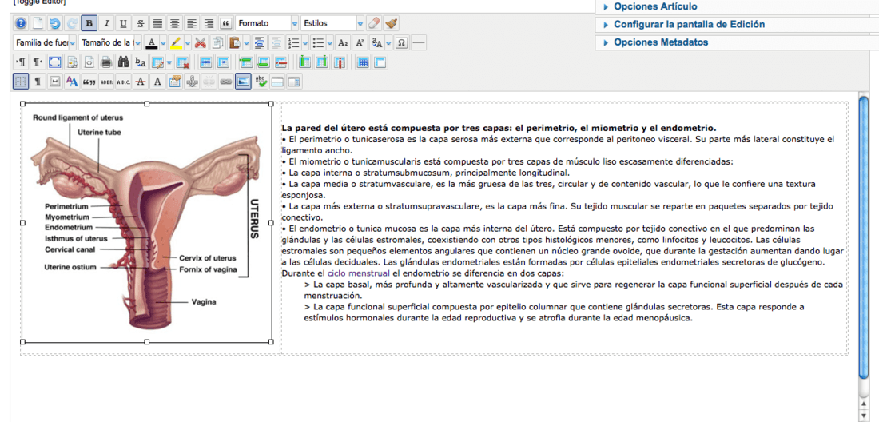This screenshot has height=422, width=879.
Task: Open the Formato dropdown
Action: pyautogui.click(x=268, y=23)
